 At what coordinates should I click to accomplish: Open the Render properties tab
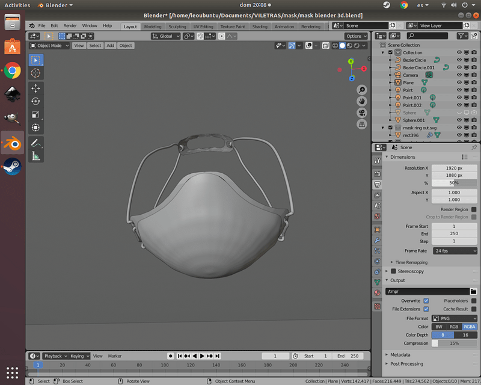click(x=378, y=174)
